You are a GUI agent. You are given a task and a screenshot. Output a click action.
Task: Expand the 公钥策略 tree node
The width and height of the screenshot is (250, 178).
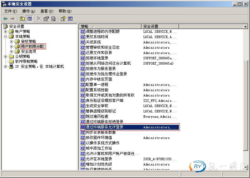point(5,57)
